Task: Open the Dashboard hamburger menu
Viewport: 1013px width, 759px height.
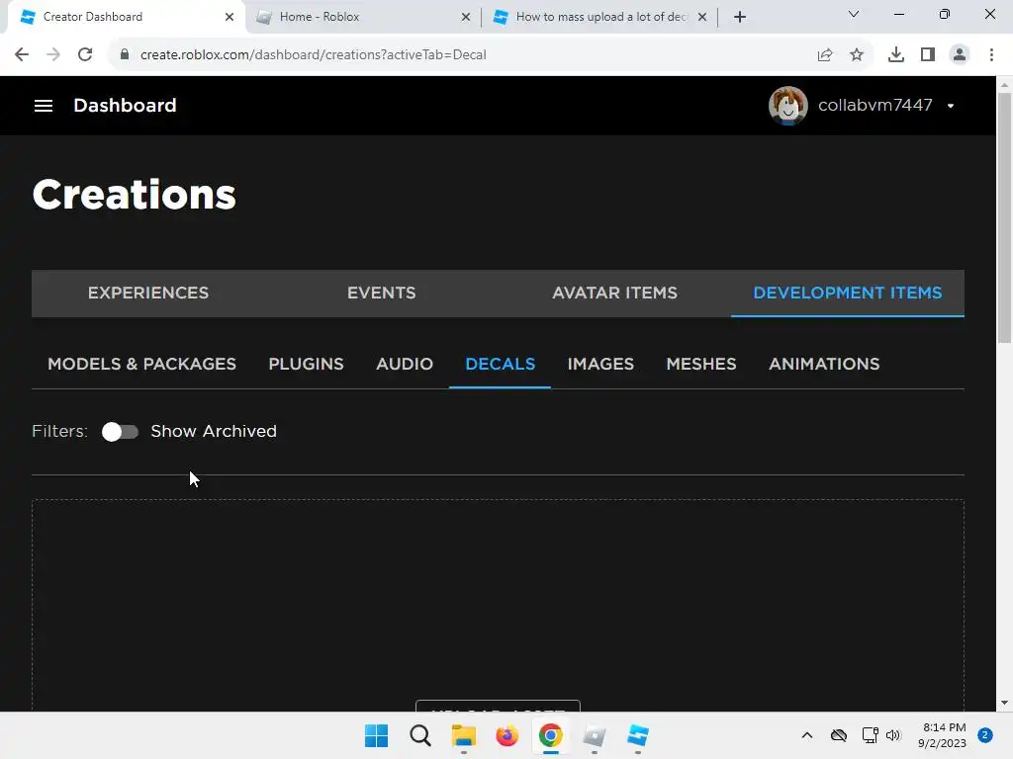Action: pos(44,105)
